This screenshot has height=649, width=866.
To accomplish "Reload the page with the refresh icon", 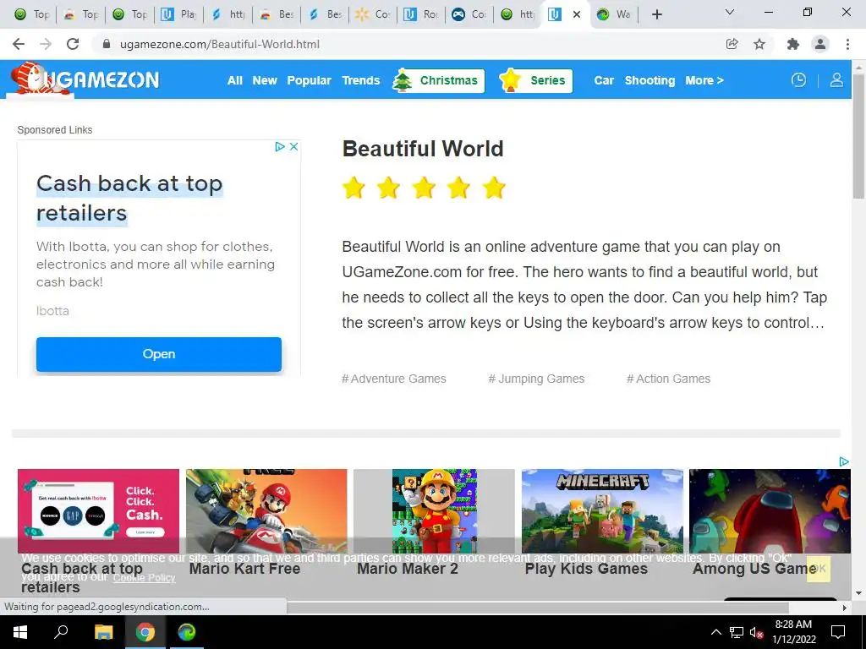I will tap(73, 44).
